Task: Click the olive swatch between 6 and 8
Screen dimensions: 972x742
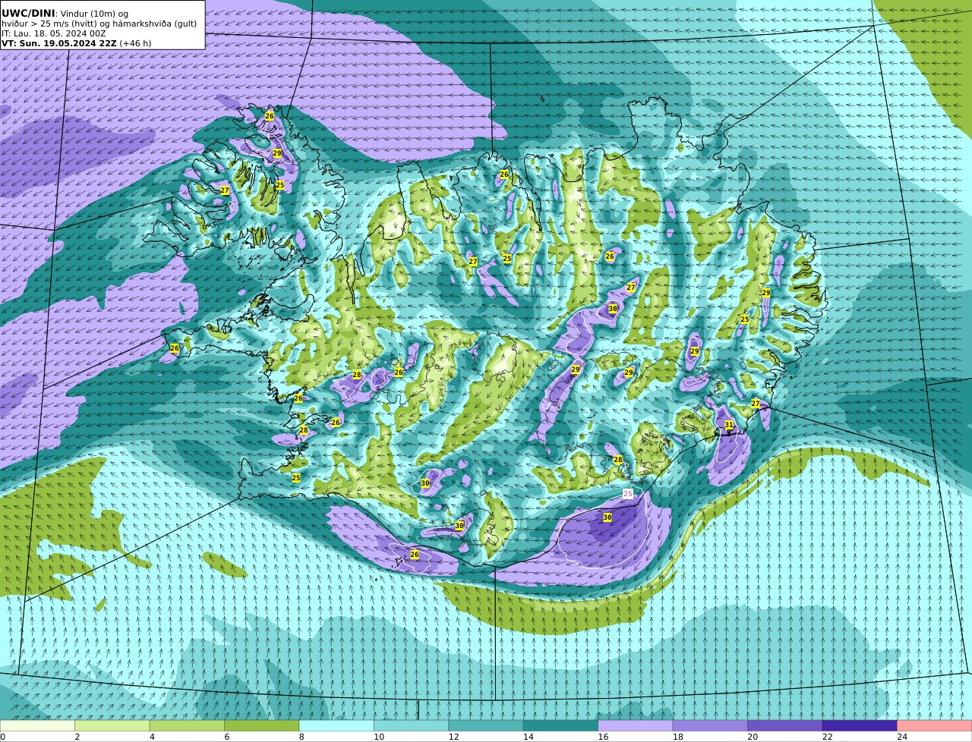Action: point(262,725)
